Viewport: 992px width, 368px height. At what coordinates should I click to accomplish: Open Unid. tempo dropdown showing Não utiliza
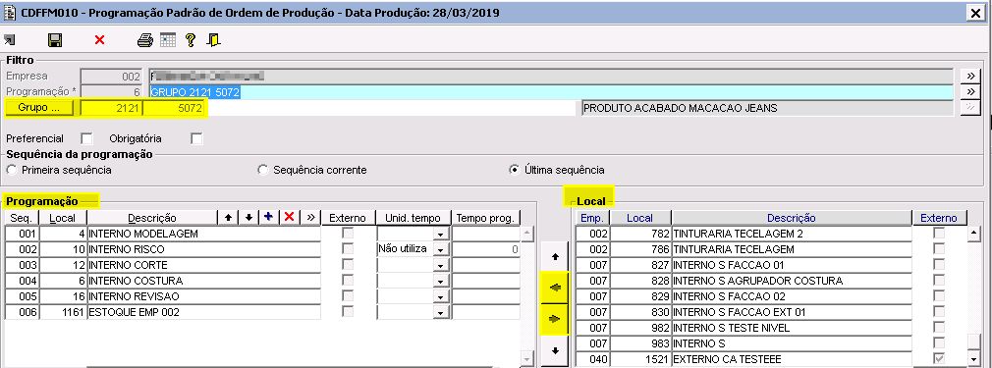click(x=441, y=250)
